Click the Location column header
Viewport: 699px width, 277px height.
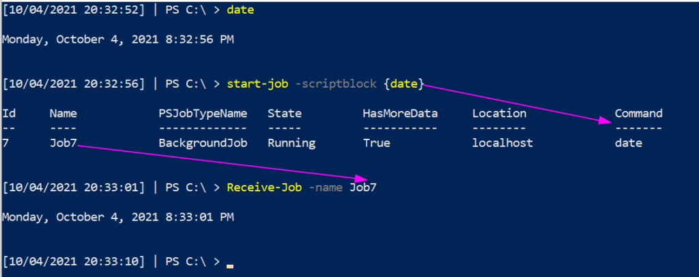(x=499, y=113)
